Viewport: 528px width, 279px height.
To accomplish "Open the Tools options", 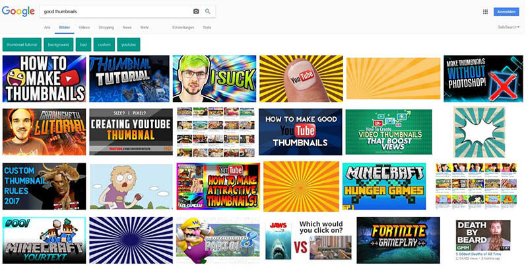I will (x=207, y=27).
